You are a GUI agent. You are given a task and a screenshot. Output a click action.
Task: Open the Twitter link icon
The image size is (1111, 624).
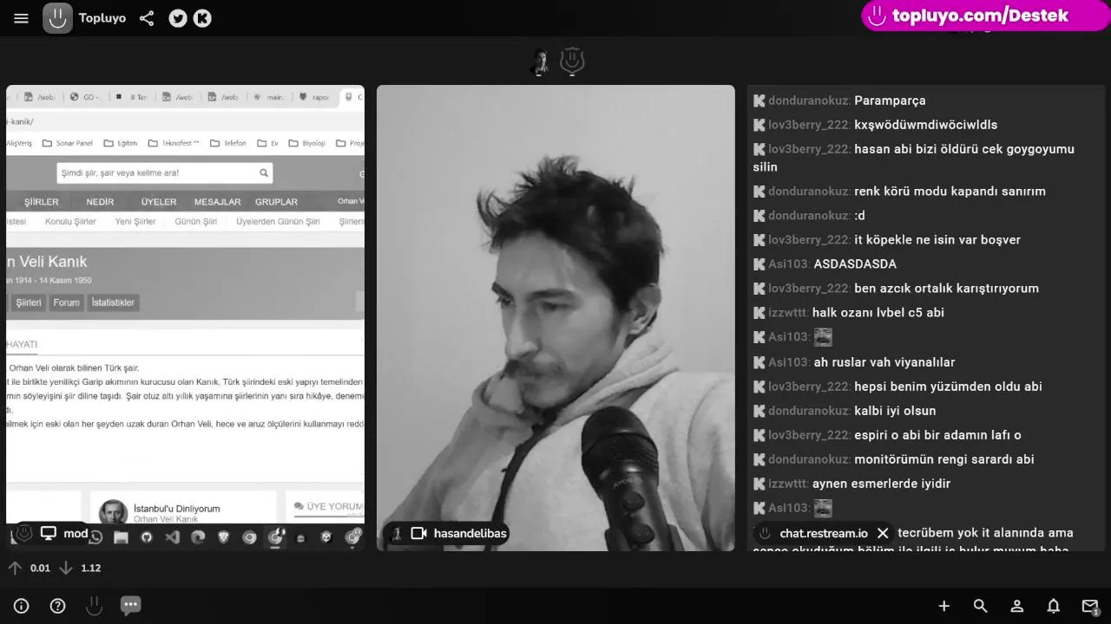tap(178, 18)
